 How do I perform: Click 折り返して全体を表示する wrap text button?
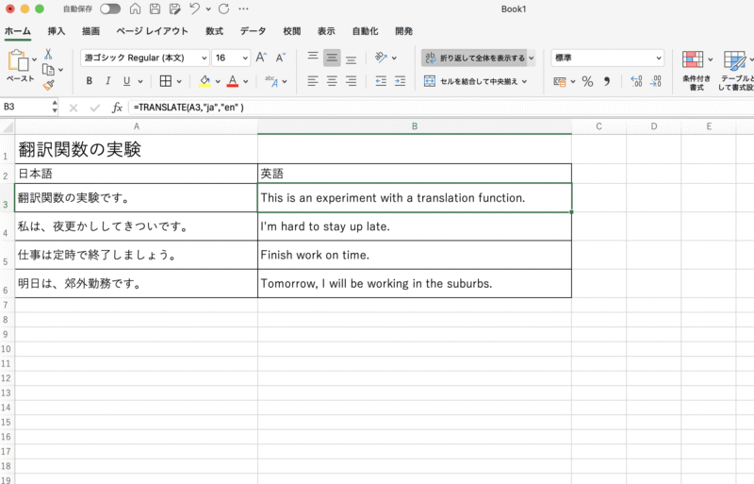click(x=477, y=58)
